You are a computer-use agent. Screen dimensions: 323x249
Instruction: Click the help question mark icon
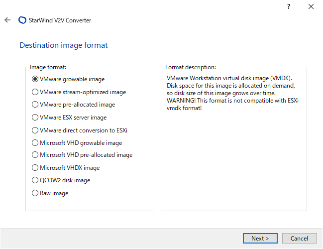click(288, 6)
